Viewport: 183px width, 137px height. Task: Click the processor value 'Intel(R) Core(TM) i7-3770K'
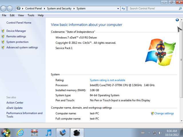click(122, 85)
